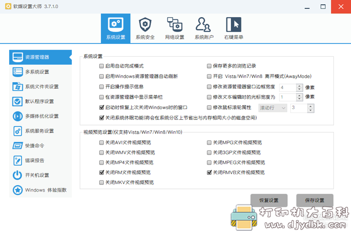This screenshot has width=351, height=231.
Task: Enable 保存更多的浏览记录 checkbox
Action: [209, 66]
